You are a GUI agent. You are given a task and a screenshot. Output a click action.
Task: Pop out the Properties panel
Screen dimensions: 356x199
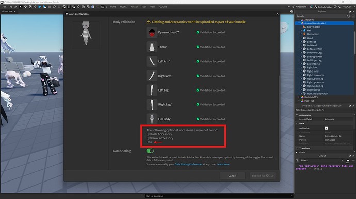(350, 106)
